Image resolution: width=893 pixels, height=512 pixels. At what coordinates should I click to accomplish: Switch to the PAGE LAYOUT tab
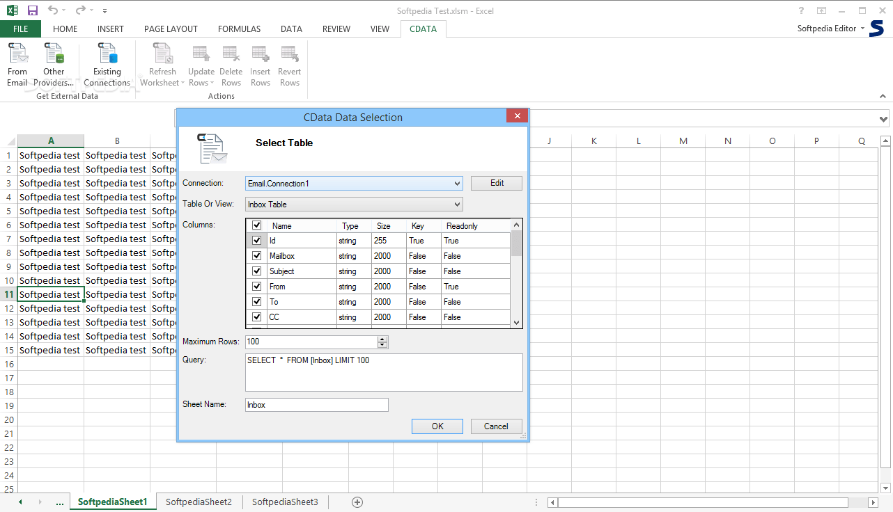point(171,29)
